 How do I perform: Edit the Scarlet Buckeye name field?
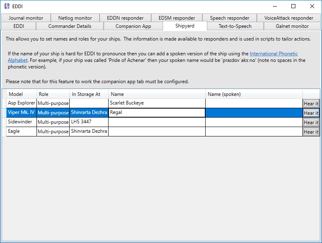pos(157,103)
